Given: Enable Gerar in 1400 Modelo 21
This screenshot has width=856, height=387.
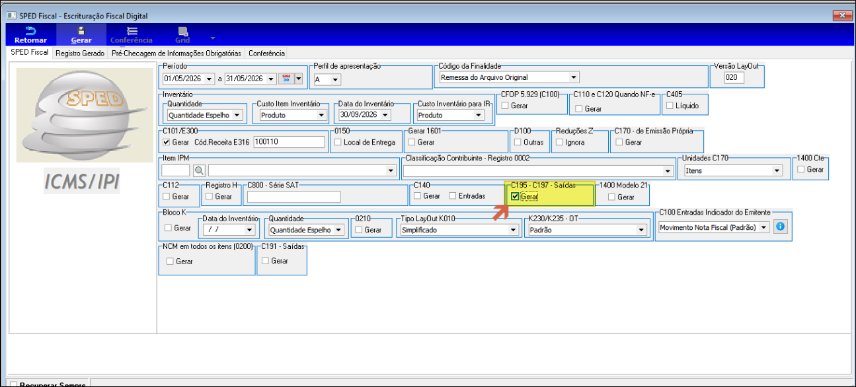Looking at the screenshot, I should 612,197.
